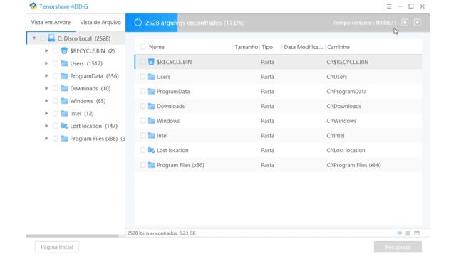
Task: Click the Recuperar button
Action: [x=398, y=247]
